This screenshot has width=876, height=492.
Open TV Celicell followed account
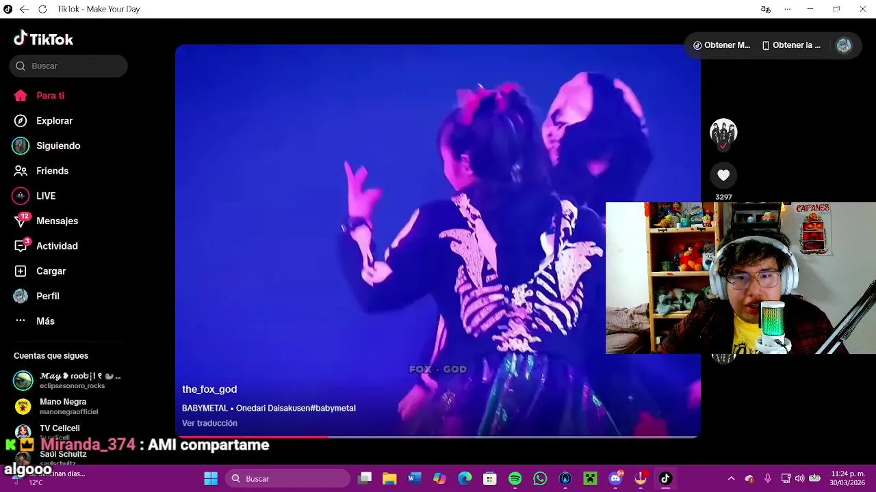pyautogui.click(x=67, y=431)
